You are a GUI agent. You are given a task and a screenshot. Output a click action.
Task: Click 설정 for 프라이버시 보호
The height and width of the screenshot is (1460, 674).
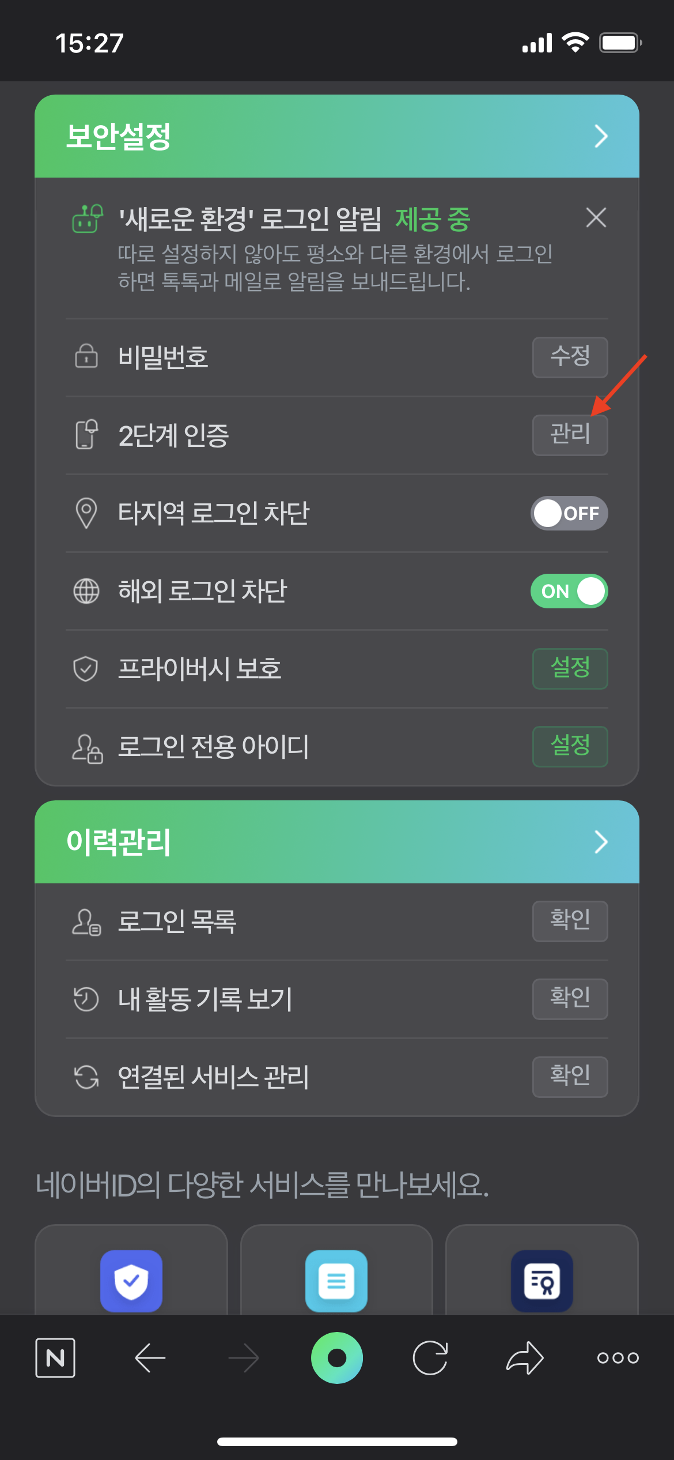pyautogui.click(x=570, y=669)
